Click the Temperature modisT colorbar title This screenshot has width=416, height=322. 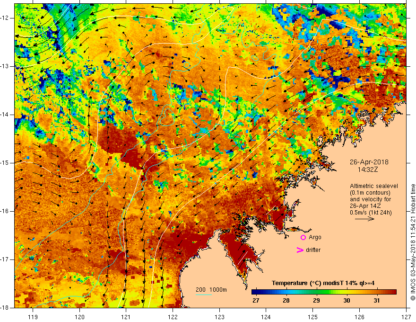coord(323,283)
